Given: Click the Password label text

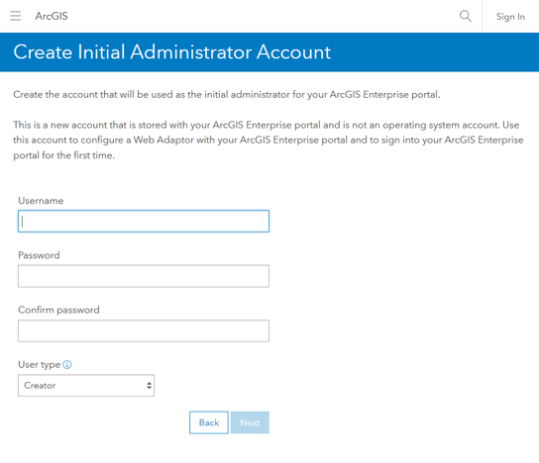Looking at the screenshot, I should 39,255.
